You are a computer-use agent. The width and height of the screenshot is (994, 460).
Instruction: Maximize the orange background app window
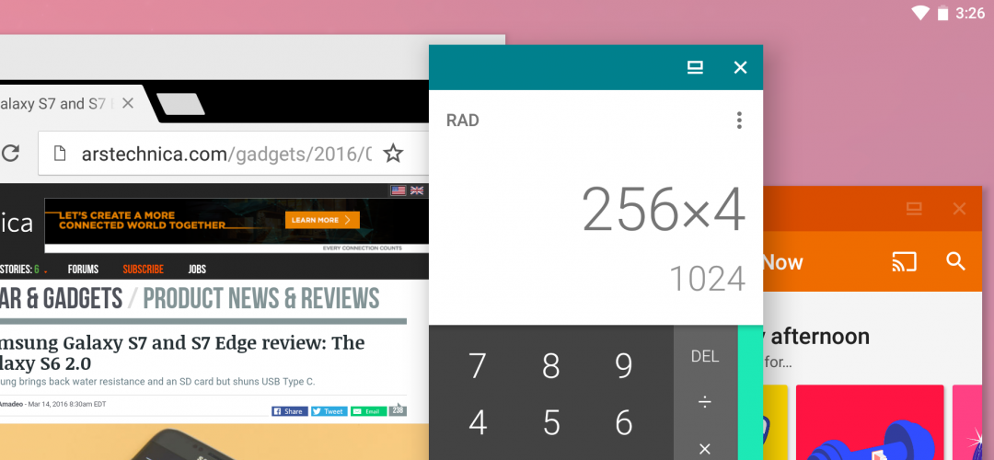click(914, 209)
